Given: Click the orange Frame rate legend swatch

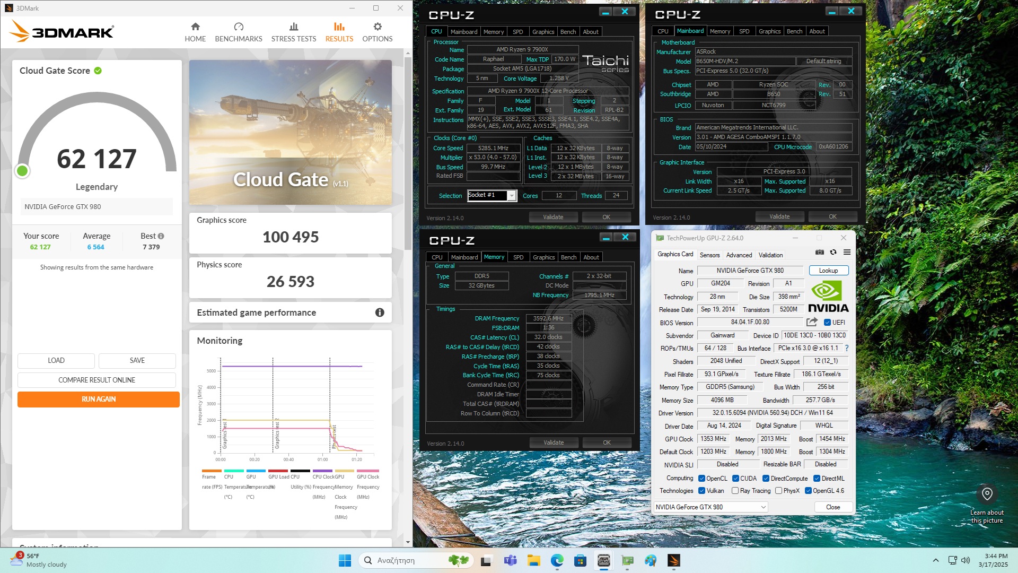Looking at the screenshot, I should [x=212, y=471].
